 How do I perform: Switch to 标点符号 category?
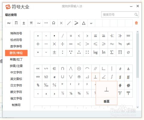click(x=16, y=40)
